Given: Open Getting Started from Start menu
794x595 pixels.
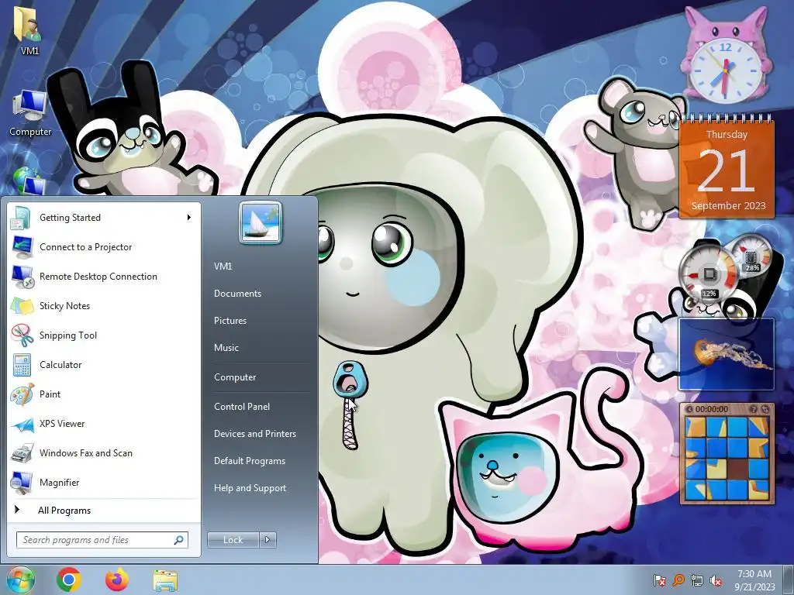Looking at the screenshot, I should click(104, 218).
